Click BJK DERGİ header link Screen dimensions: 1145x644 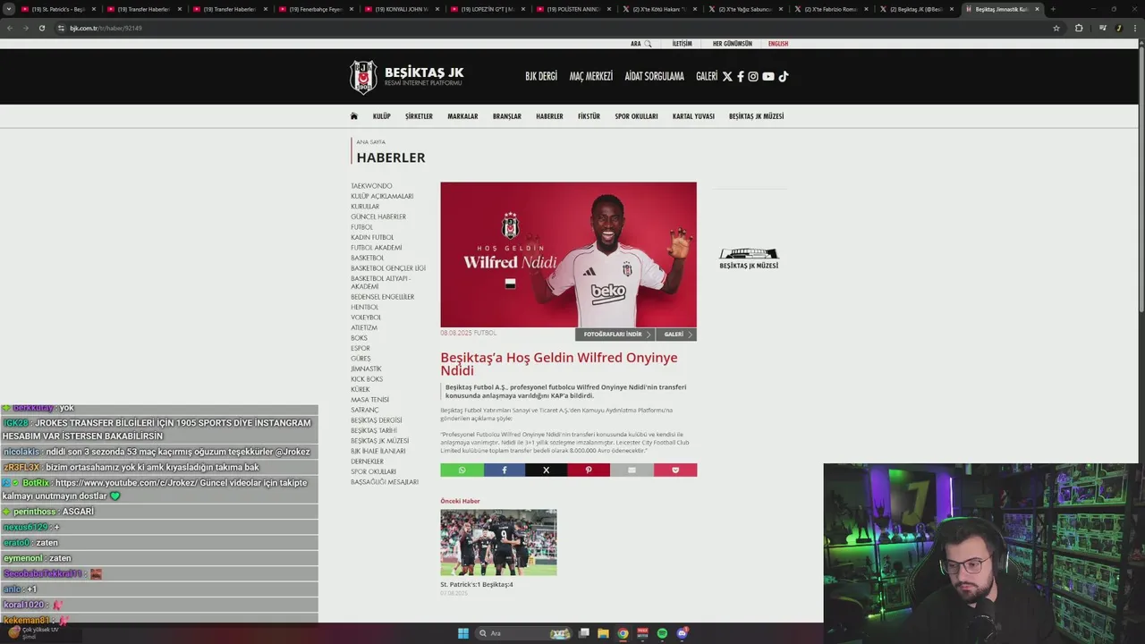pyautogui.click(x=541, y=77)
